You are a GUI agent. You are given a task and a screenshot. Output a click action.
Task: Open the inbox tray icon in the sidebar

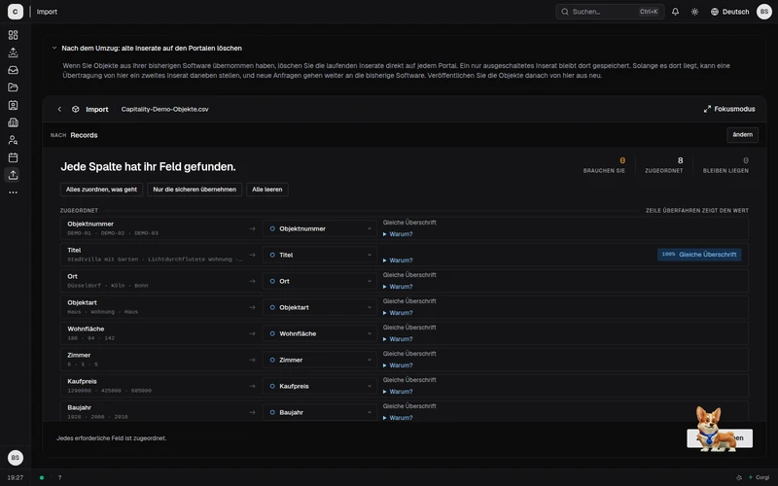point(14,70)
